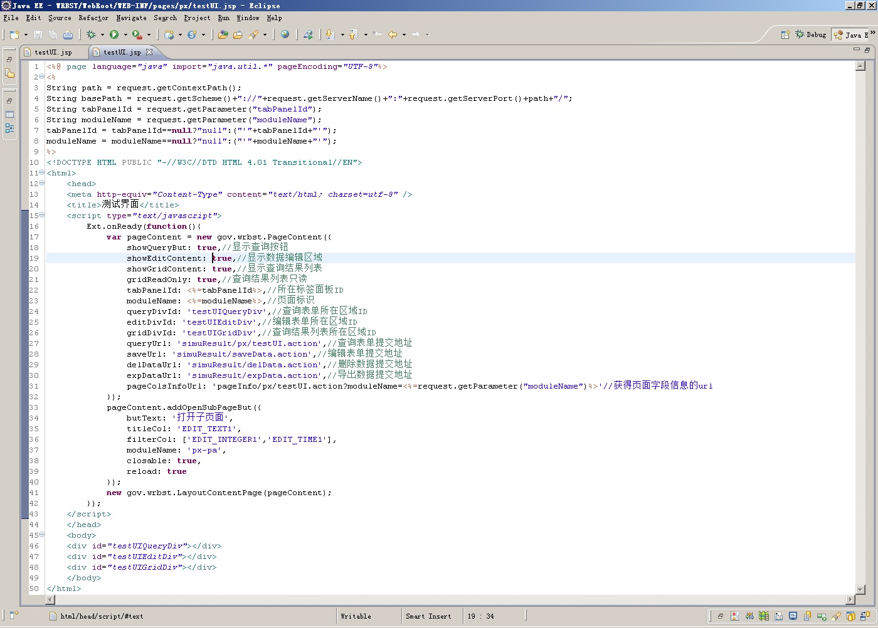Expand the New Servlet dropdown arrow
Viewport: 878px width, 628px height.
click(203, 35)
